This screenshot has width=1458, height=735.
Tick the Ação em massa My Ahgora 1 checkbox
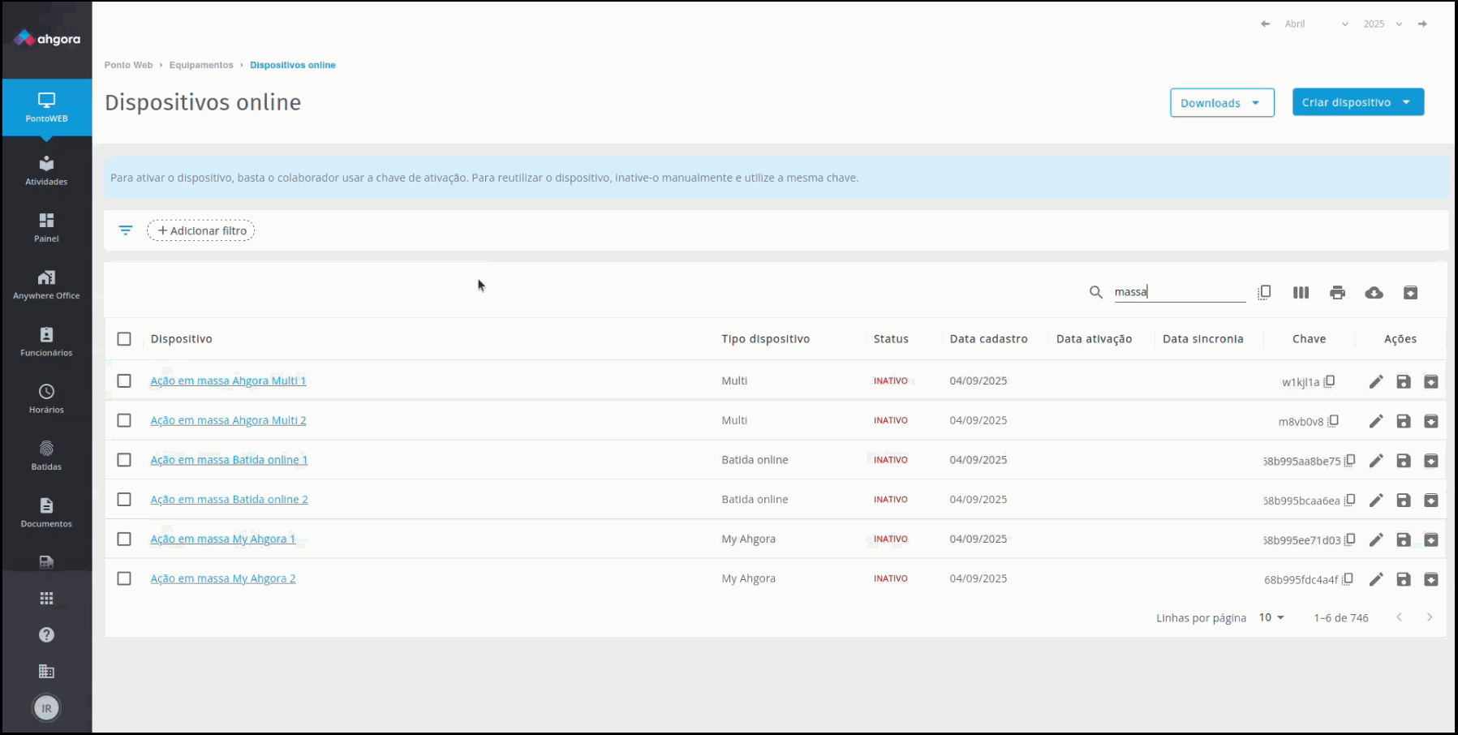124,539
